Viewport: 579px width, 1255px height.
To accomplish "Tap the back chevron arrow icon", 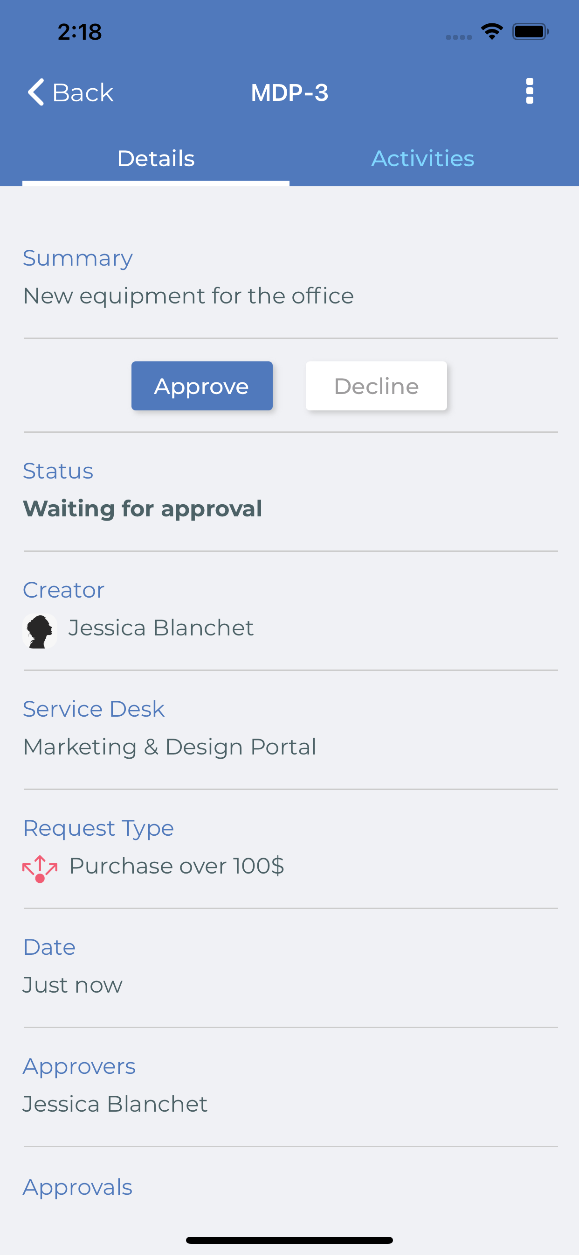I will point(36,92).
